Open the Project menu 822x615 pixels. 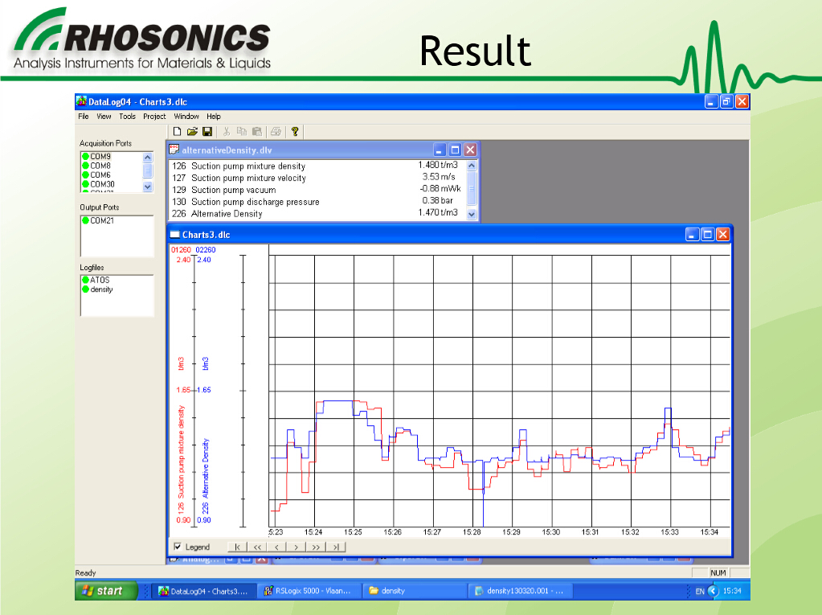[x=154, y=117]
